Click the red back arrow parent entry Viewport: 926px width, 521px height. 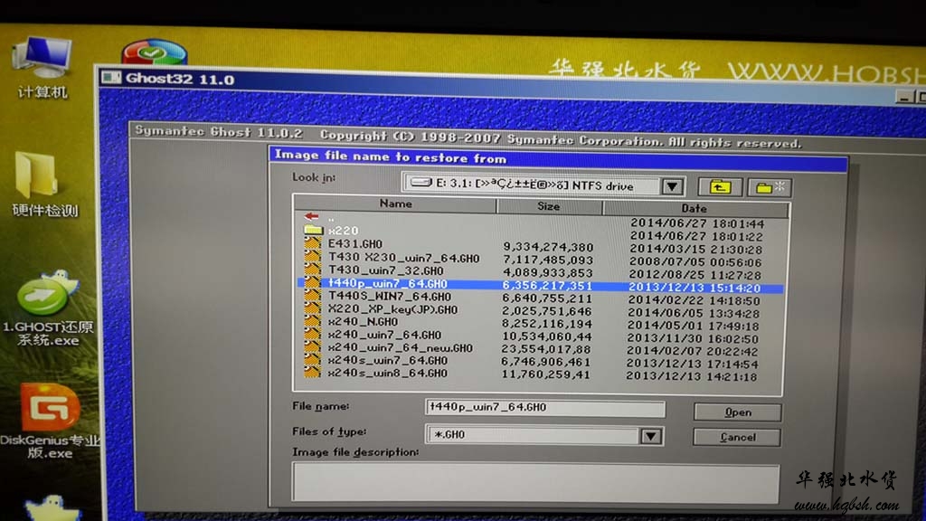point(312,217)
